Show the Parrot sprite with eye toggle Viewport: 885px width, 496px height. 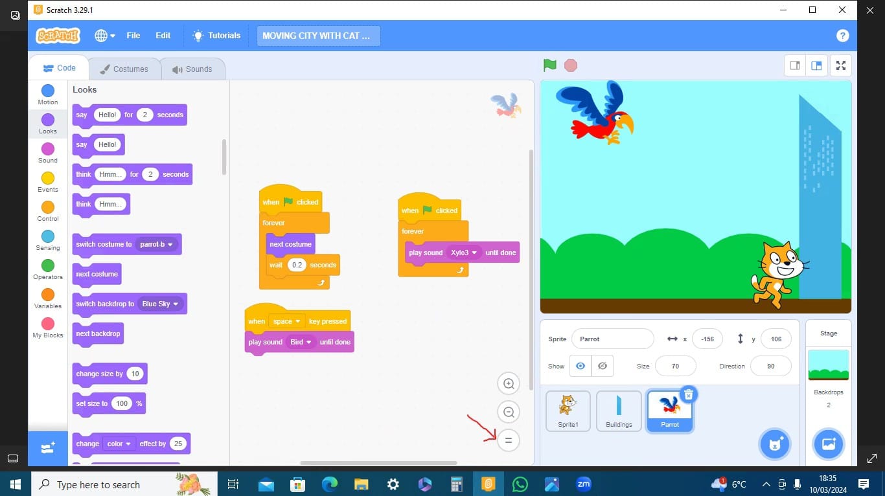click(x=580, y=366)
